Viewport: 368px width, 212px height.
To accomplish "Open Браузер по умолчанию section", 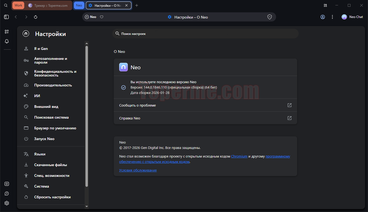I will click(51, 128).
